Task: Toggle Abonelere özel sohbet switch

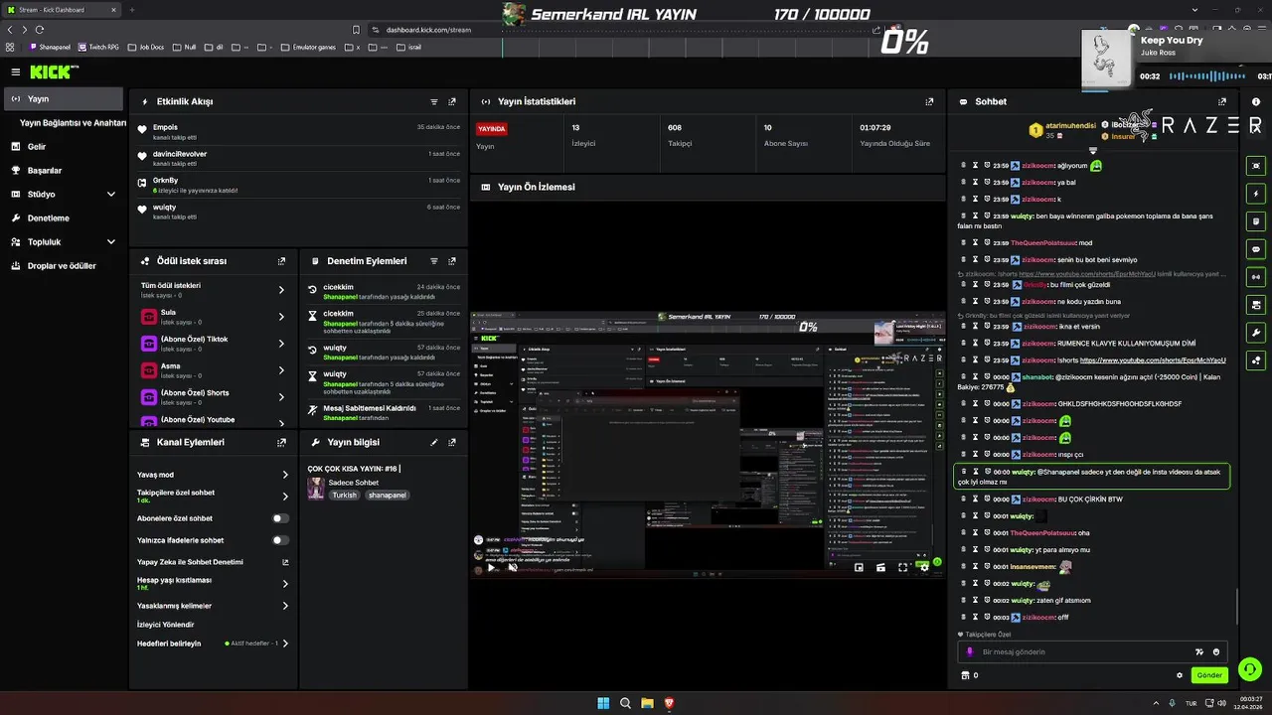Action: (x=281, y=518)
